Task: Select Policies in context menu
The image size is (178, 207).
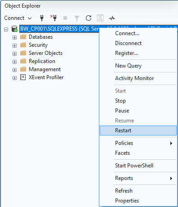Action: pyautogui.click(x=138, y=143)
